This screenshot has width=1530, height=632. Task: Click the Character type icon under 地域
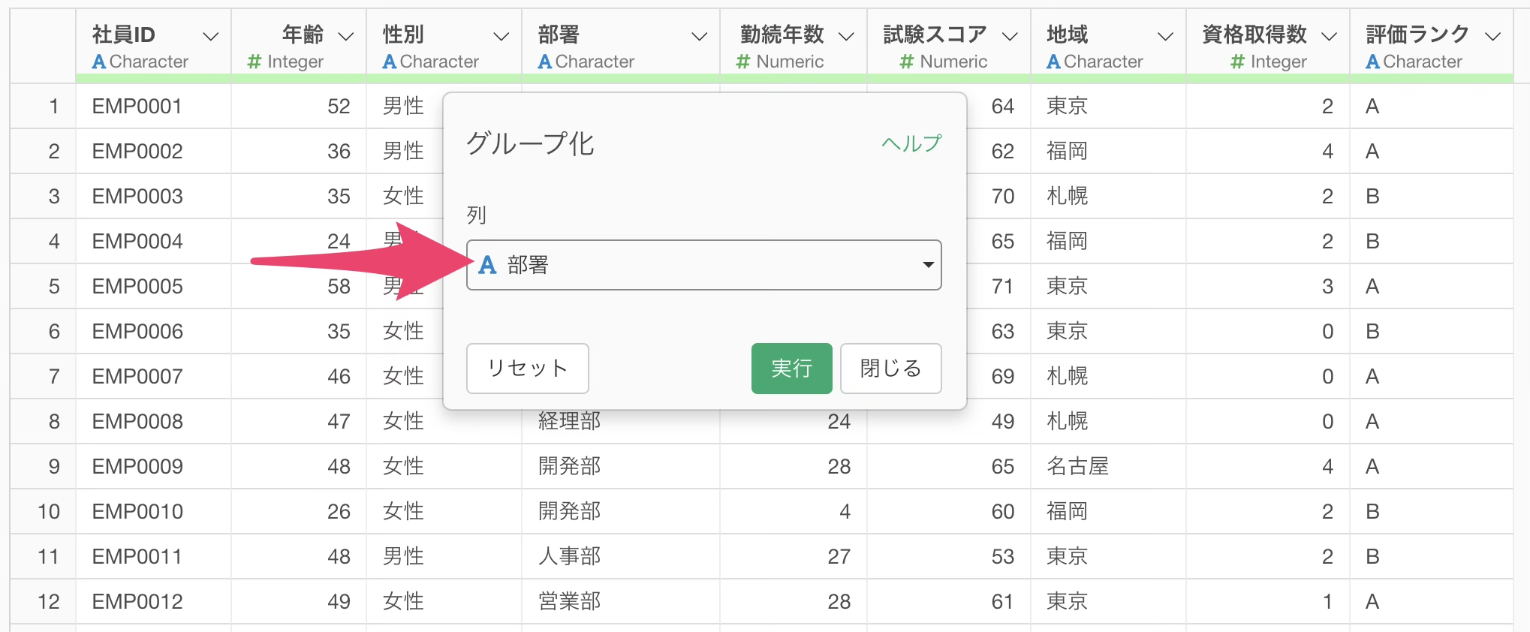point(1053,62)
